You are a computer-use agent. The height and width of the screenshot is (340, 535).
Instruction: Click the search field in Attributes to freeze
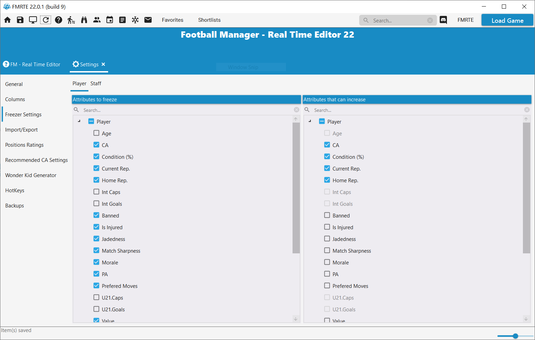pos(187,110)
